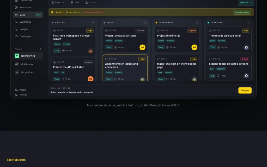The image size is (267, 167).
Task: Click the OH assignee avatar
Action: click(x=142, y=47)
